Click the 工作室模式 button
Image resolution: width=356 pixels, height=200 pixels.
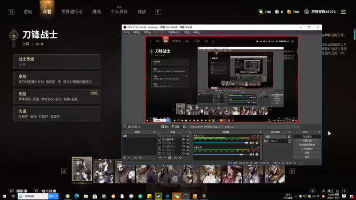(307, 149)
